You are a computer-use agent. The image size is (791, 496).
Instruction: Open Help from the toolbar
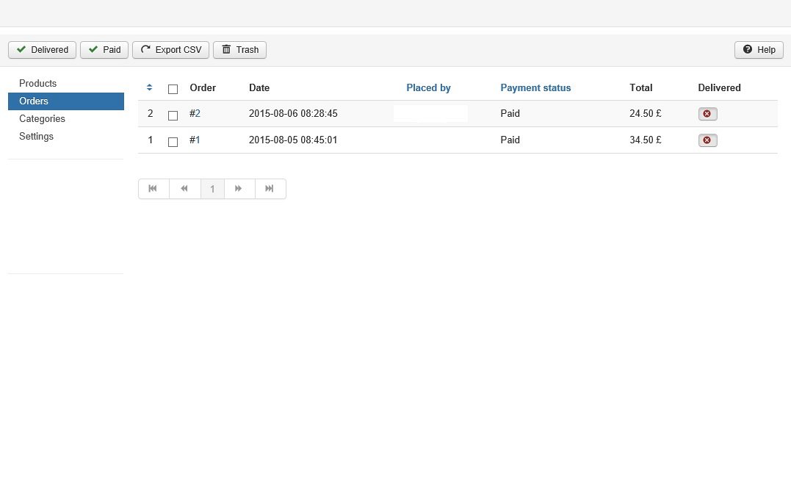click(x=759, y=50)
